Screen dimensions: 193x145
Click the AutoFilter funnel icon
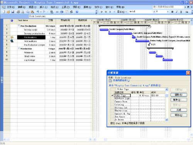tap(187, 12)
